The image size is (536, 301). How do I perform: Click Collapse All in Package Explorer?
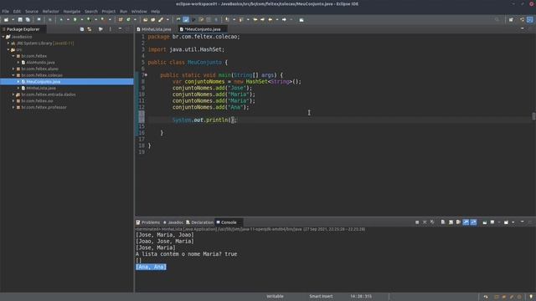(x=82, y=29)
